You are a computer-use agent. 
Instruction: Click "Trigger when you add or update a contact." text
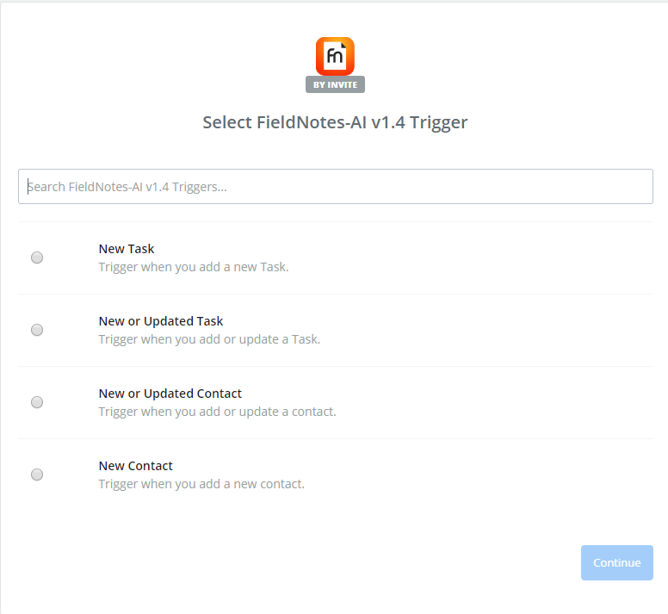pos(217,412)
